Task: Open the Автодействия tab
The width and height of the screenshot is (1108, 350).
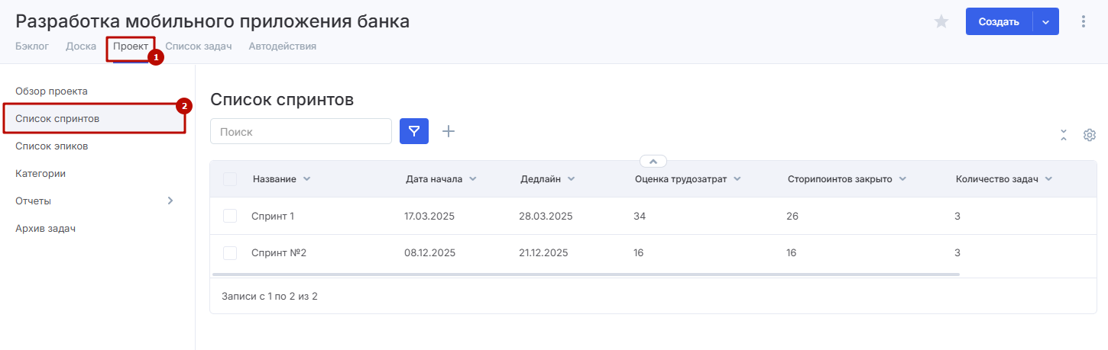Action: coord(282,46)
